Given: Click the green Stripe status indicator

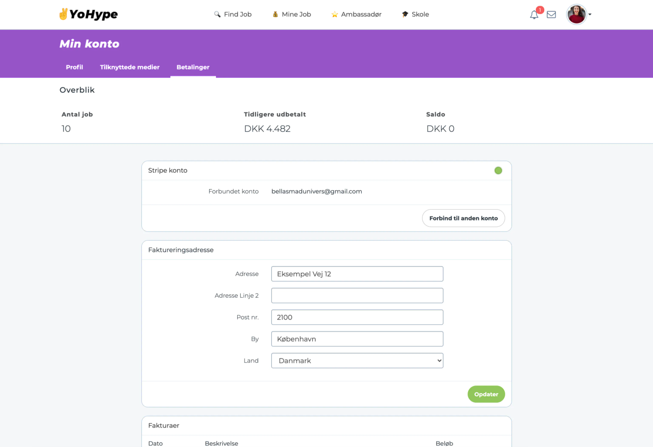Looking at the screenshot, I should (498, 171).
